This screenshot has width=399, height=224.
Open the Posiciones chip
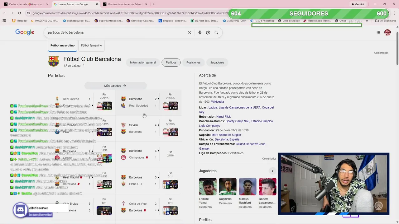point(193,63)
